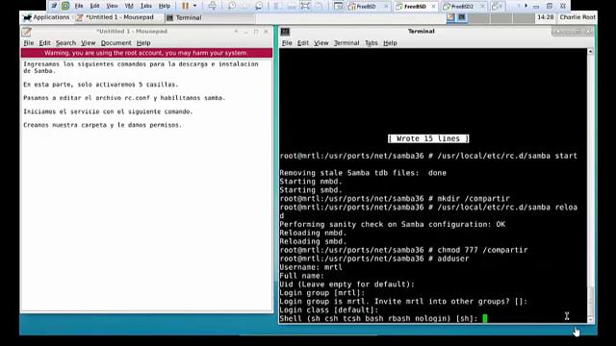Click the Shell prompt input cursor
Viewport: 616px width, 346px height.
pos(485,318)
